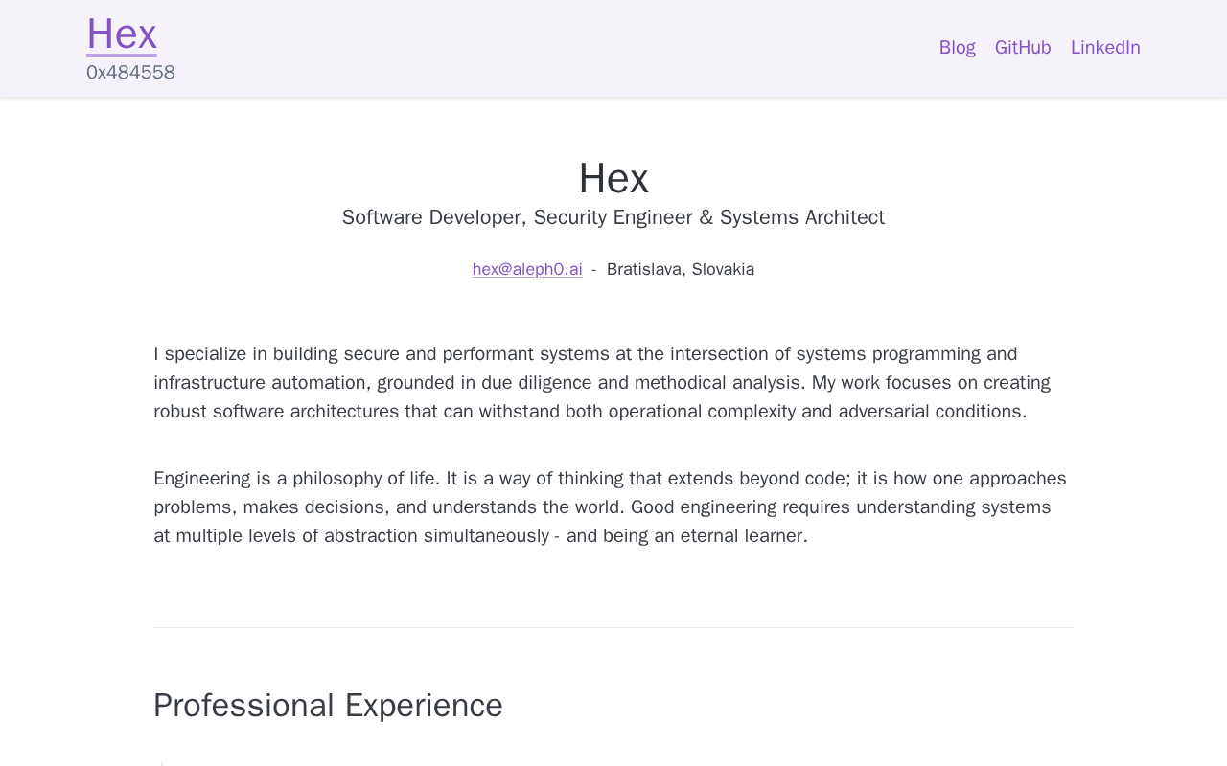Click the 0x484558 tagline under the logo
The width and height of the screenshot is (1227, 766).
pos(130,73)
